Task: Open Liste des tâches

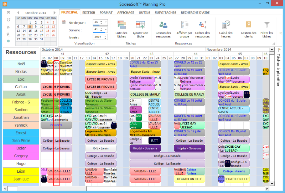Action: 121,29
